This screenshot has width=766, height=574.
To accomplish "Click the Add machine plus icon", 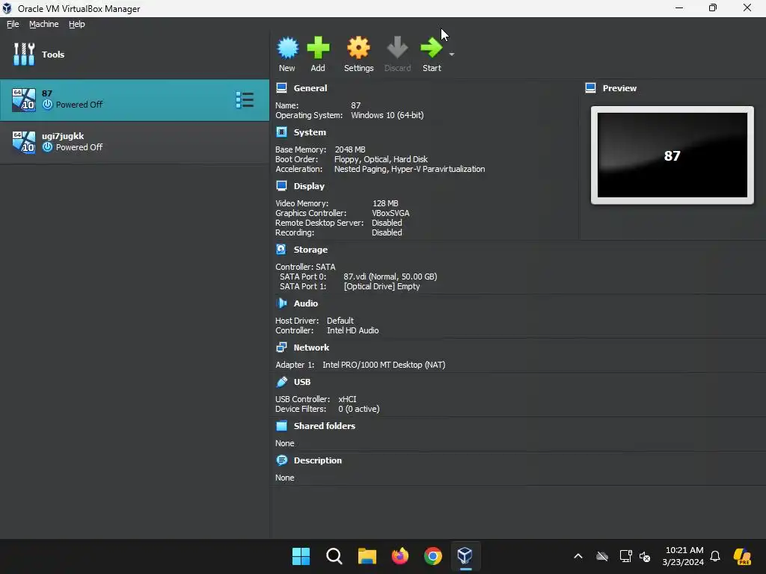I will click(318, 48).
